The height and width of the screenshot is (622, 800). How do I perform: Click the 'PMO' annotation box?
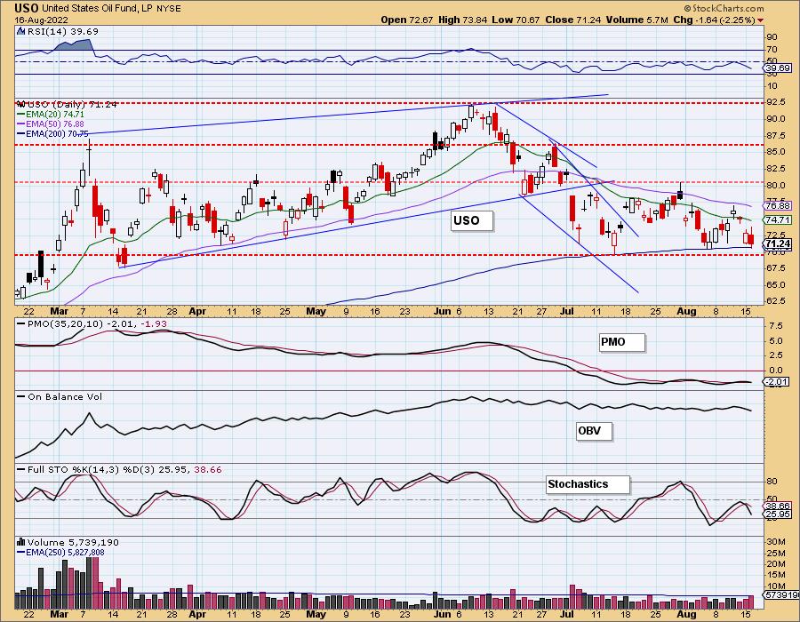[622, 342]
